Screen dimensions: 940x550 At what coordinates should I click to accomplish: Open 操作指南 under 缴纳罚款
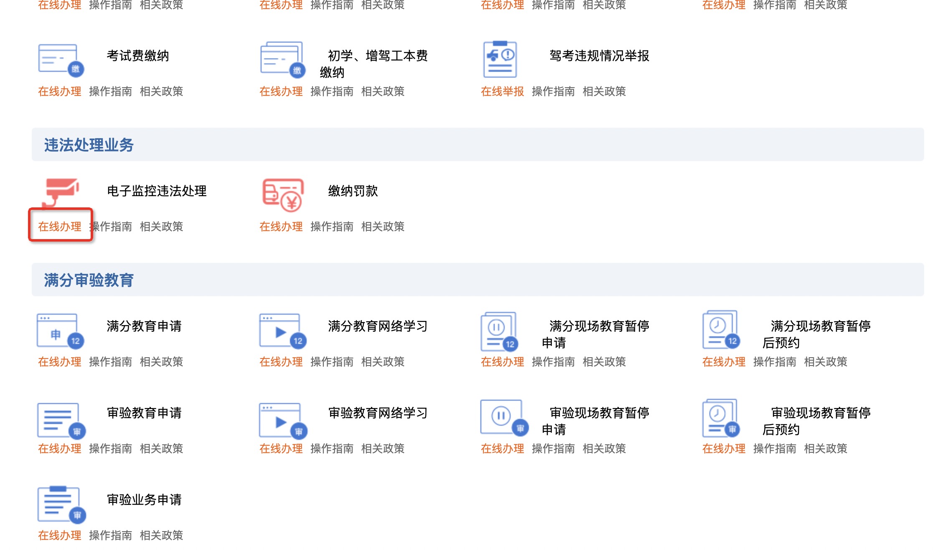[332, 227]
